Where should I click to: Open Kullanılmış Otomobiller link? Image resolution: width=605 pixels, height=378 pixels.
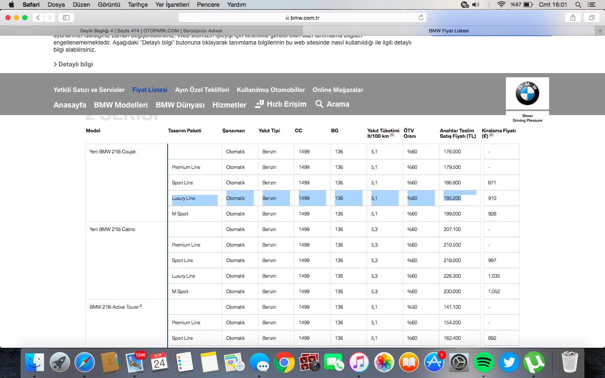271,90
